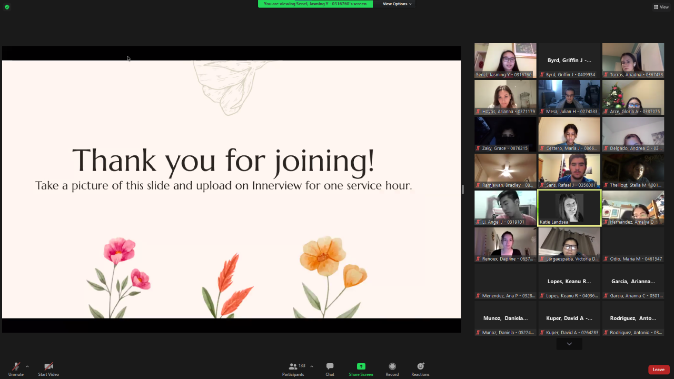Unmute the microphone
674x379 pixels.
[x=16, y=369]
